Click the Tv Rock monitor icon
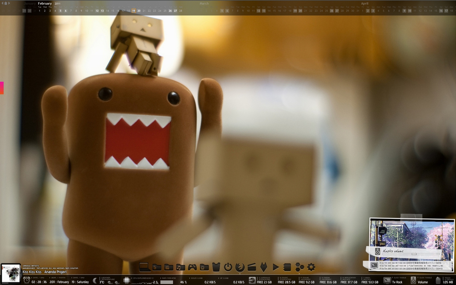The width and height of the screenshot is (456, 285). (387, 280)
